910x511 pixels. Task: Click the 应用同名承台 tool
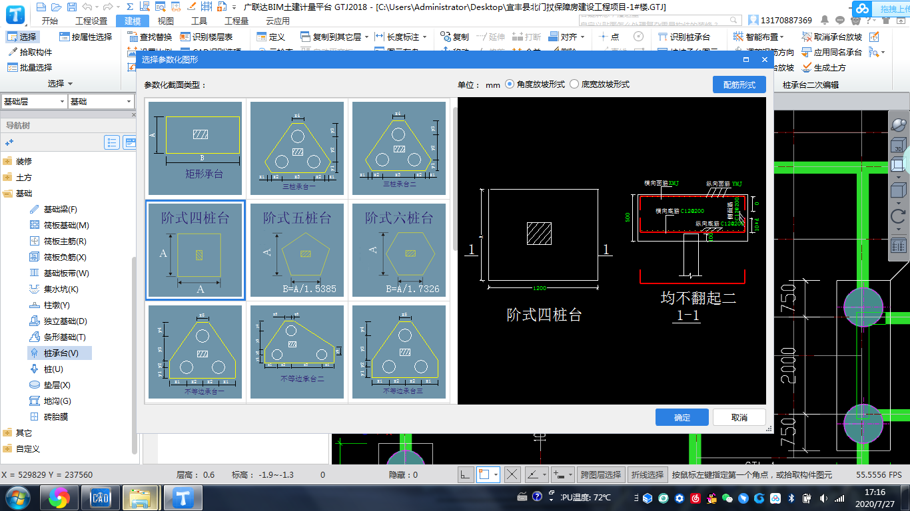(831, 52)
